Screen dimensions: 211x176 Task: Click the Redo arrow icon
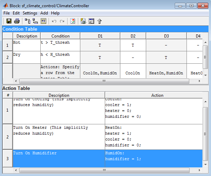tap(62, 21)
